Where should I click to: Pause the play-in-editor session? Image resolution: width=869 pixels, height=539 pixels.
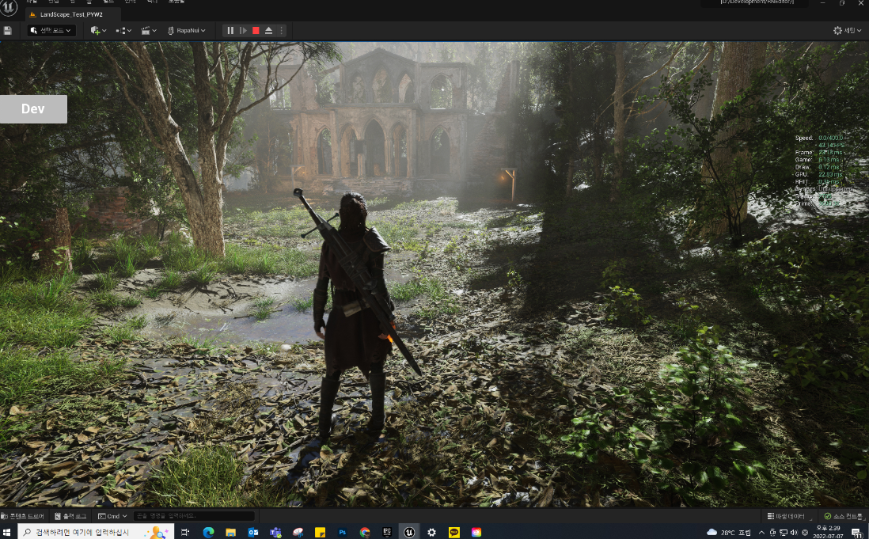(230, 30)
